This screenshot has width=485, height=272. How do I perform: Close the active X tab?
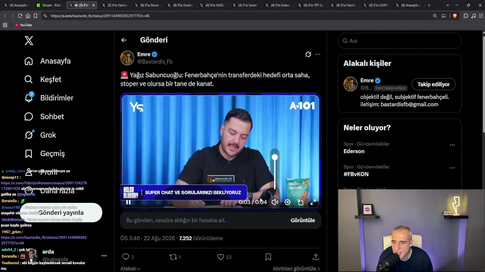coord(94,5)
